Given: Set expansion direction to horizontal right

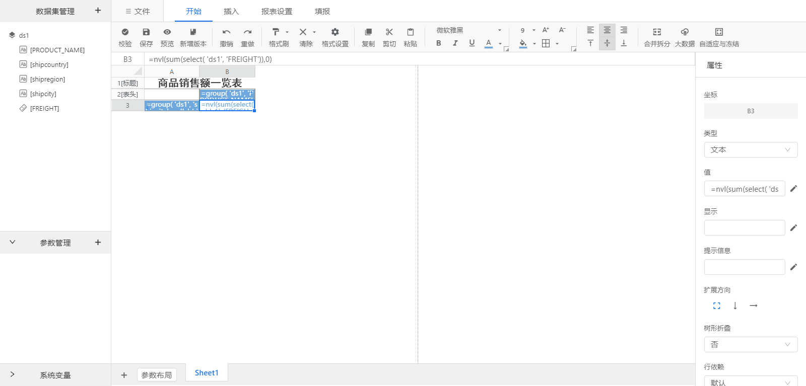Looking at the screenshot, I should point(754,305).
